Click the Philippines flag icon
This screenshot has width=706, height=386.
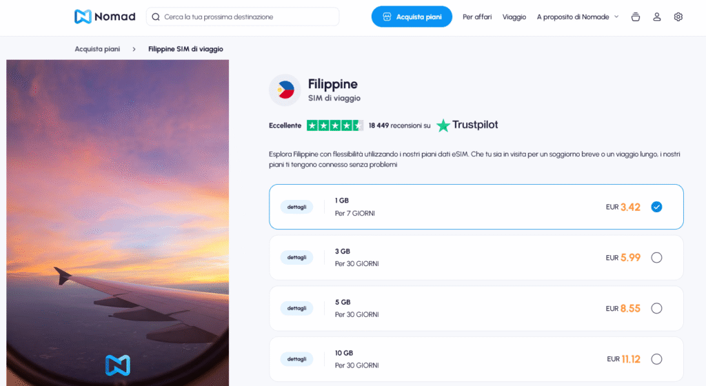click(x=285, y=90)
